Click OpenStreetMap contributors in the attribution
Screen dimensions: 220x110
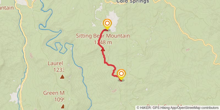pos(198,108)
